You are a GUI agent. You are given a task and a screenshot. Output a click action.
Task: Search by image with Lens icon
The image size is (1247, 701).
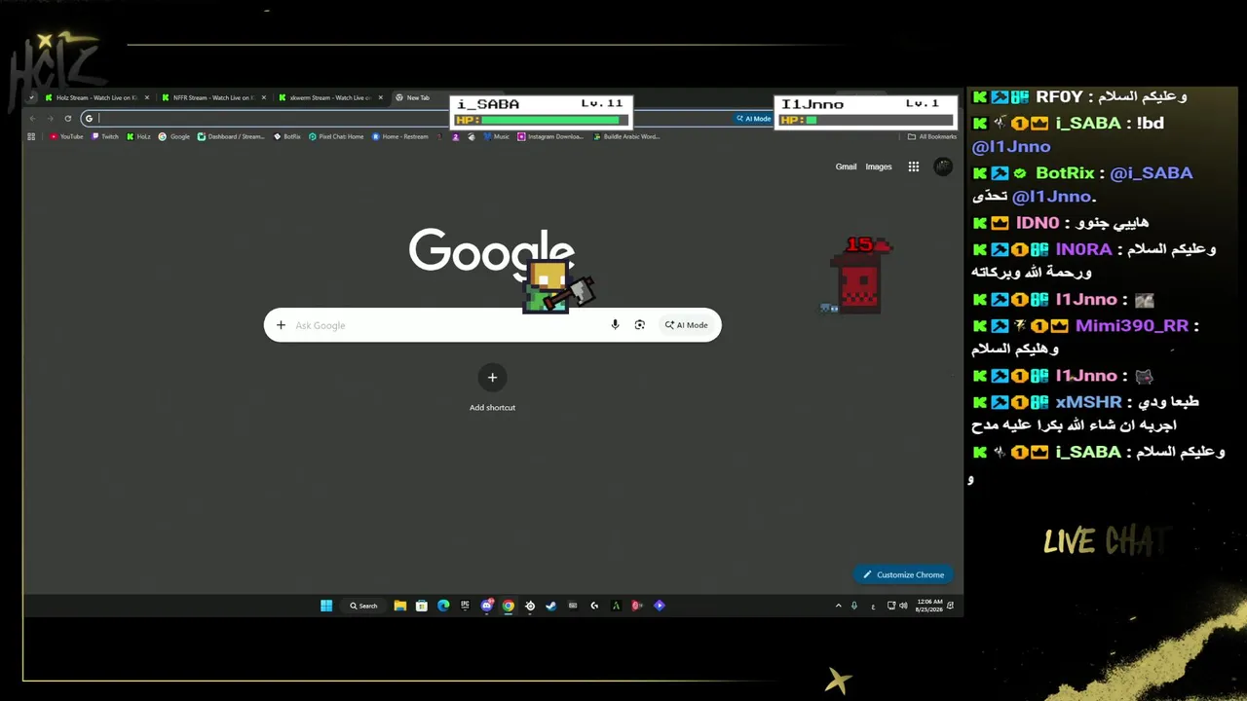pos(640,325)
